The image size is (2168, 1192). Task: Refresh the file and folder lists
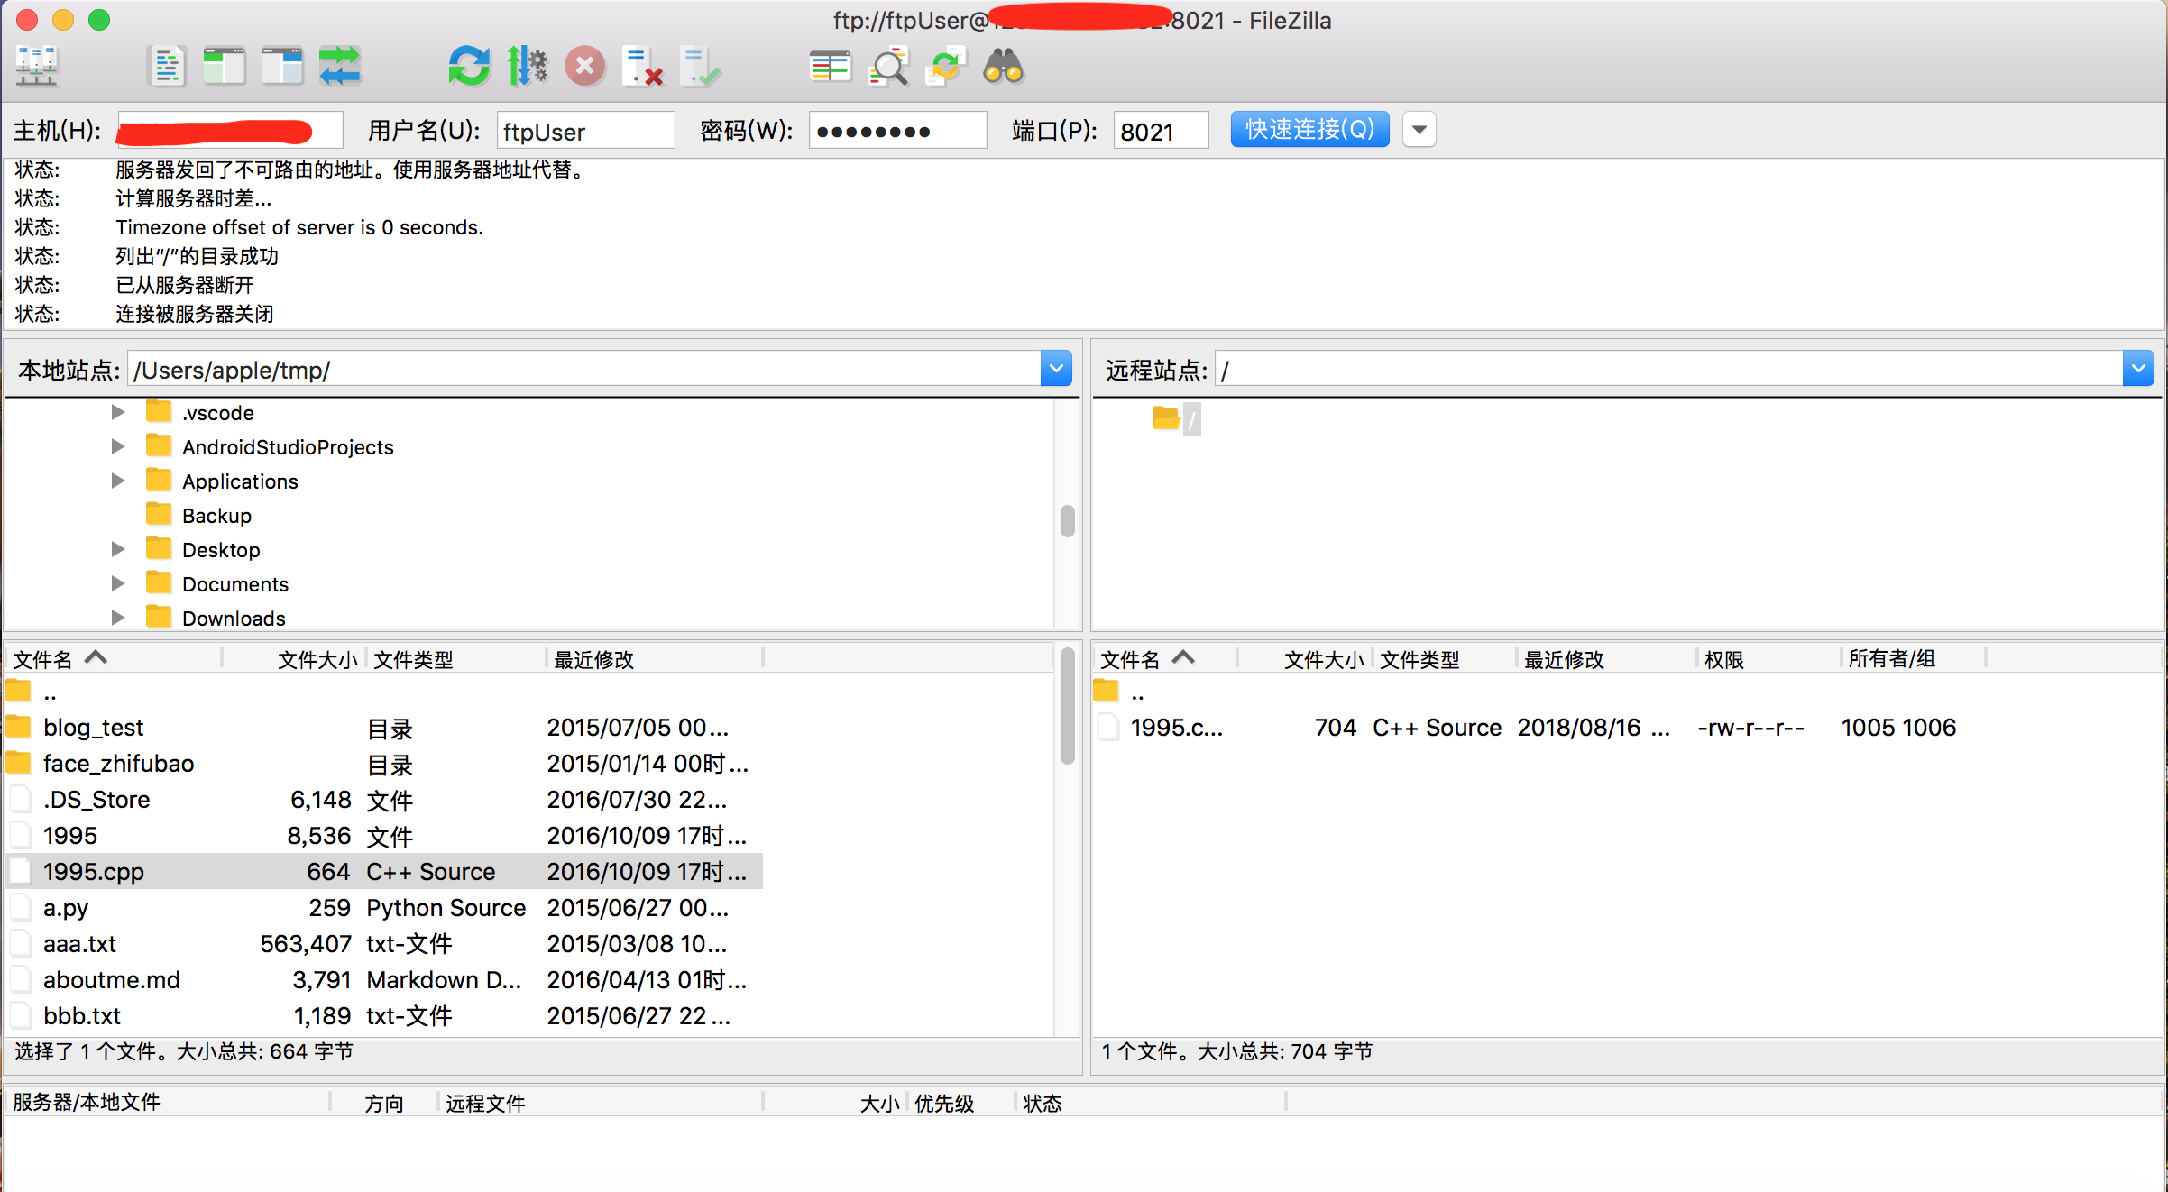pos(468,66)
